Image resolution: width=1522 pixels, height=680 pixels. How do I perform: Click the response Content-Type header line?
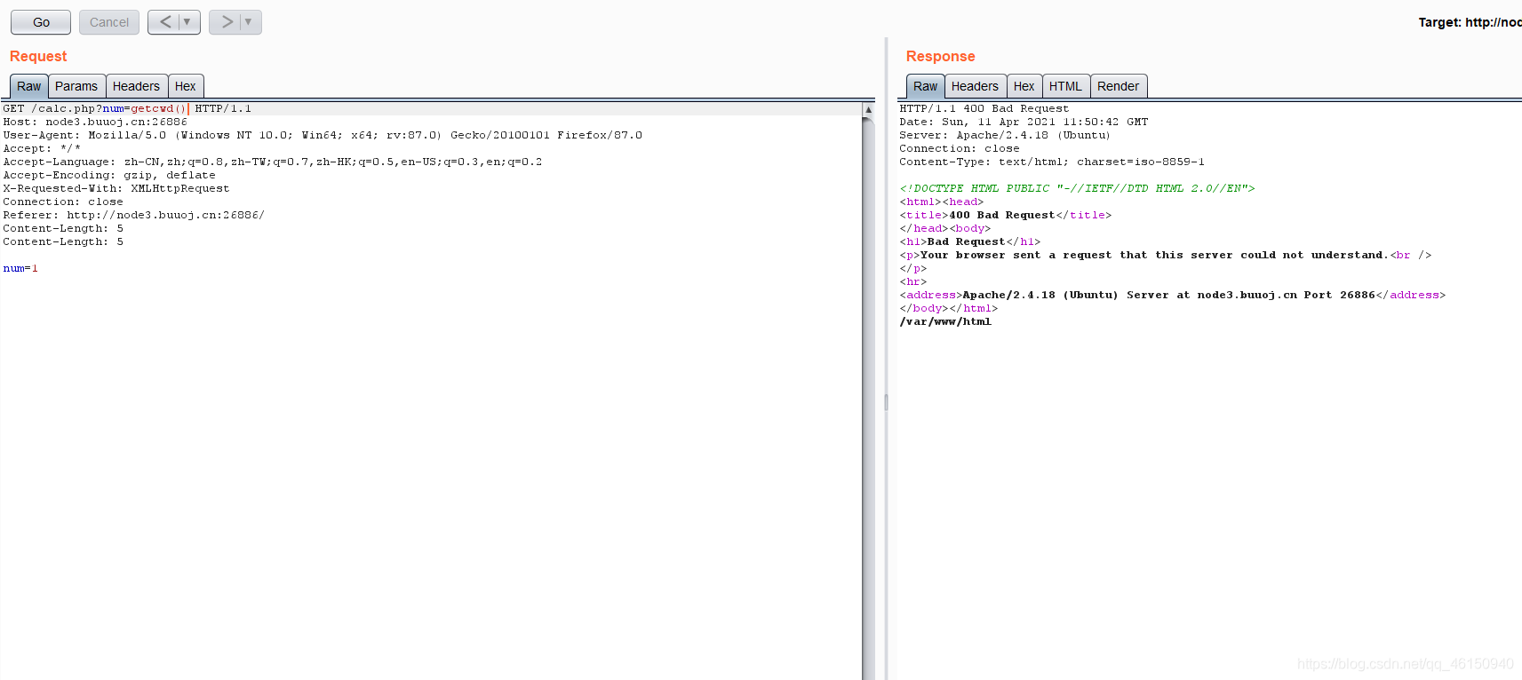1052,162
